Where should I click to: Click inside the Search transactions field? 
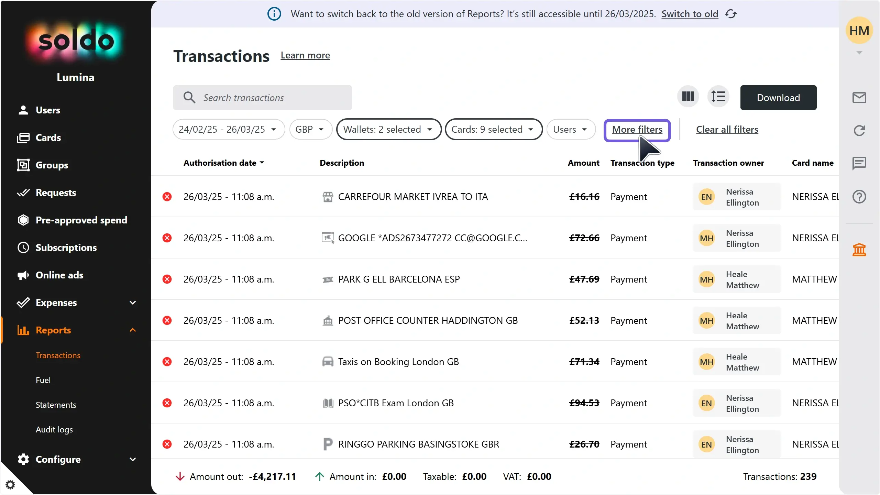pos(262,98)
